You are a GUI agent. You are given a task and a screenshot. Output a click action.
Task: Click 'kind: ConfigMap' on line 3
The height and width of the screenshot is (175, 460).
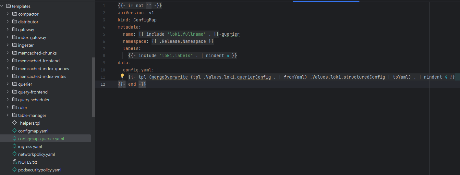tap(137, 20)
